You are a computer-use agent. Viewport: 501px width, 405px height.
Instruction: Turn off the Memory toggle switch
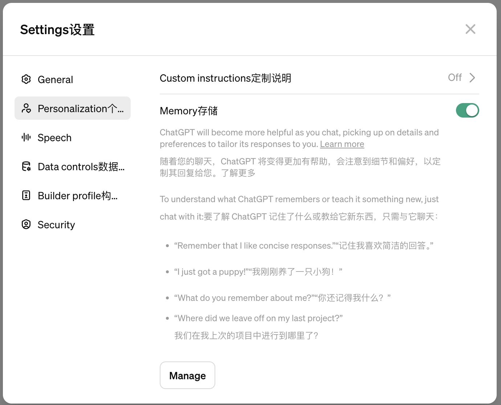tap(467, 110)
